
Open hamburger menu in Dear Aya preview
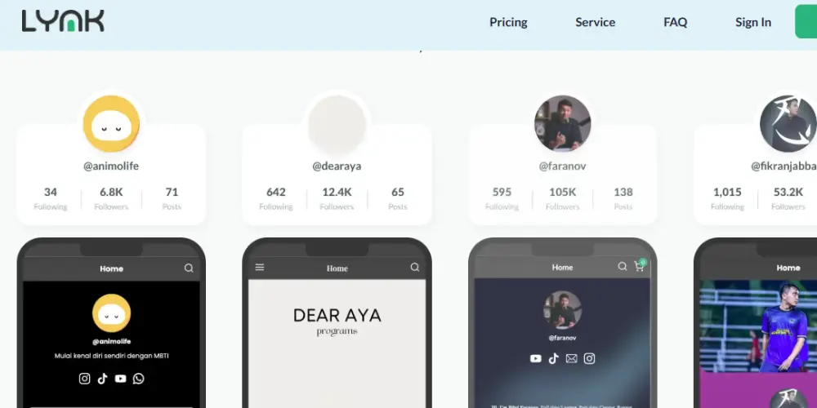[260, 267]
